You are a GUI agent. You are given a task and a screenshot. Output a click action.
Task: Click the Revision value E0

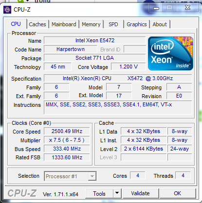coord(179,96)
